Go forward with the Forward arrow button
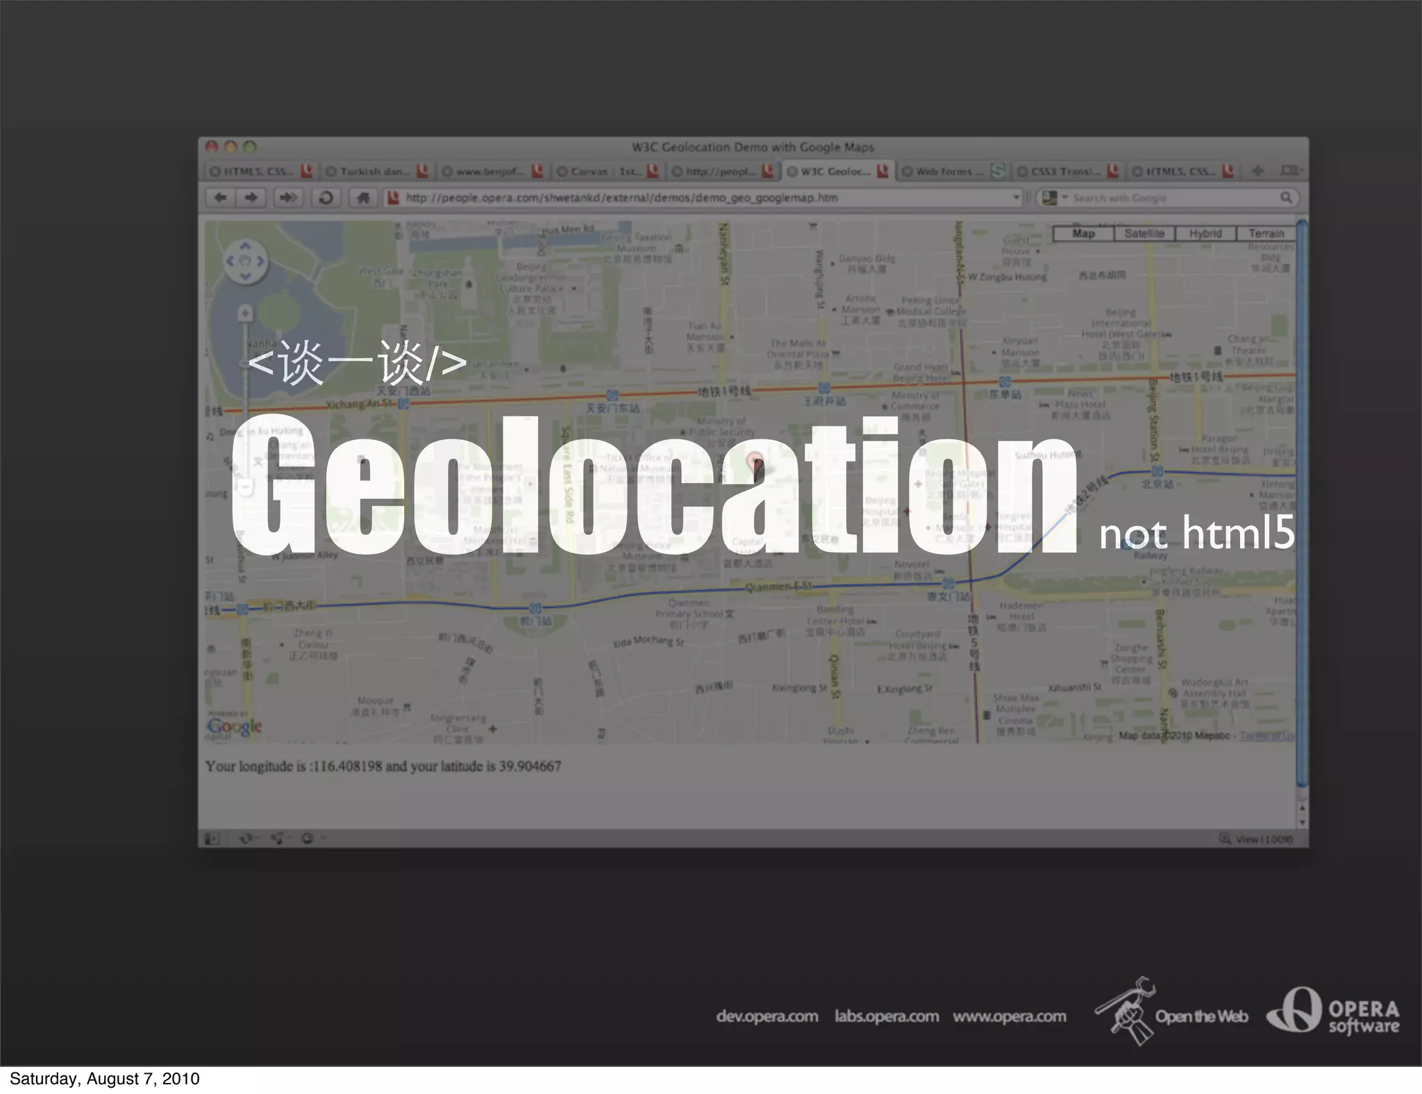This screenshot has width=1422, height=1094. point(251,198)
